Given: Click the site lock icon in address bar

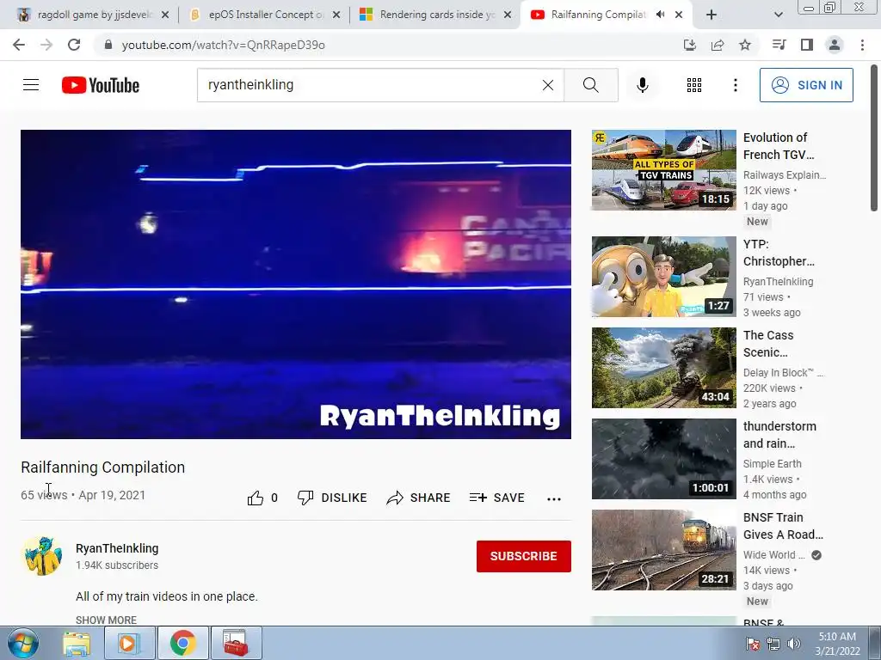Looking at the screenshot, I should [x=108, y=45].
